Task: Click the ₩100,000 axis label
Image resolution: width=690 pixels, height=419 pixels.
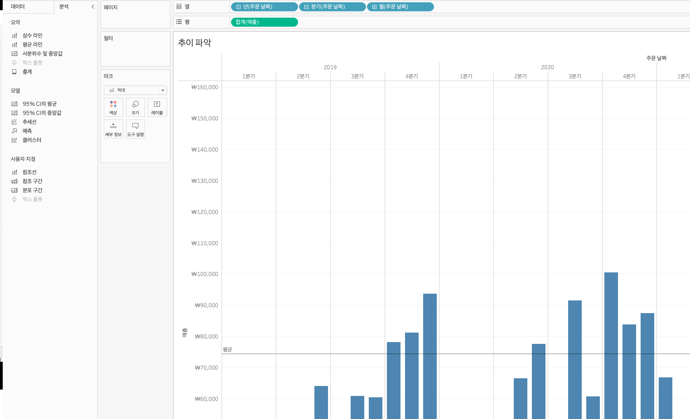Action: (x=204, y=274)
